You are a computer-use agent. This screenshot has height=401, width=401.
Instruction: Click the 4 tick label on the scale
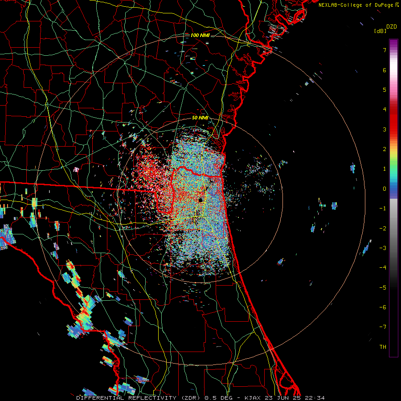pos(385,110)
